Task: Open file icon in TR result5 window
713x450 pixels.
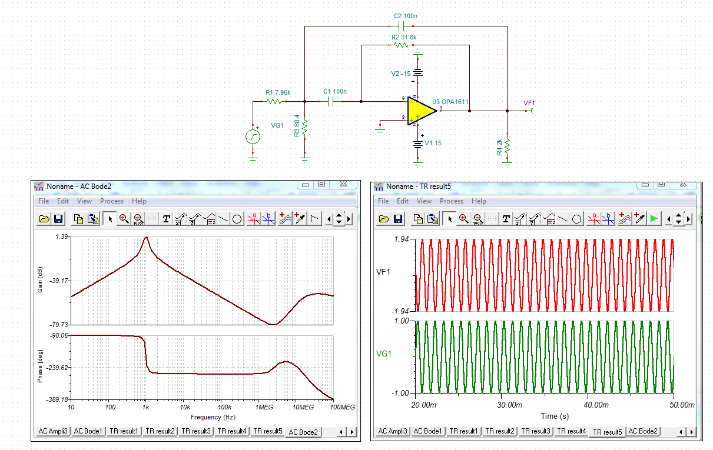Action: click(384, 219)
